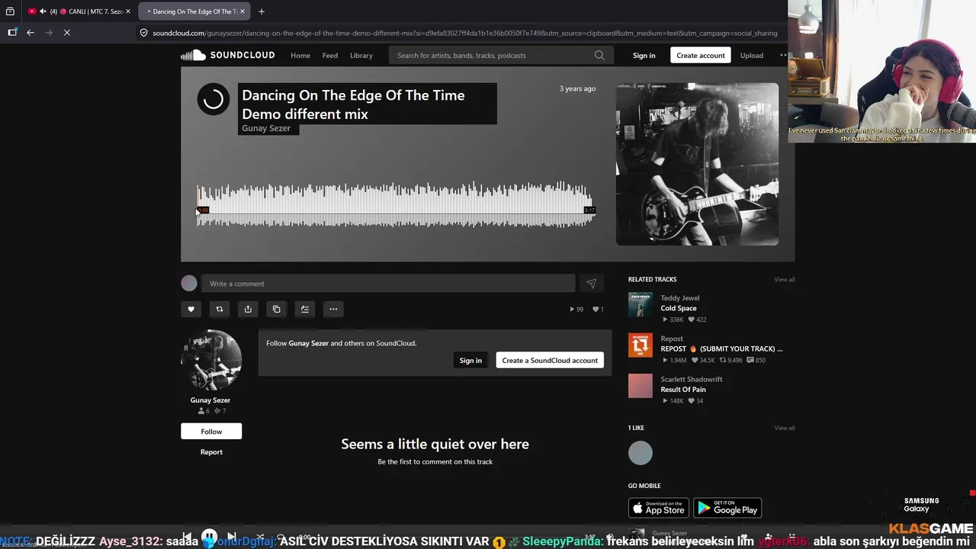Open the Cold Space related track
This screenshot has width=976, height=549.
point(679,308)
